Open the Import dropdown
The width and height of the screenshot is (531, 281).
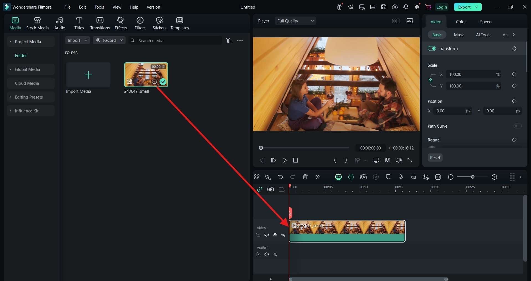(78, 40)
